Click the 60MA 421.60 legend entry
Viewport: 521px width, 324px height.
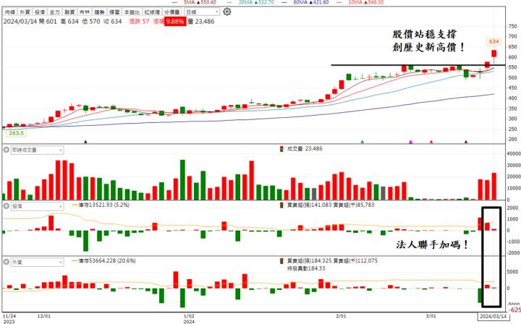[x=305, y=2]
